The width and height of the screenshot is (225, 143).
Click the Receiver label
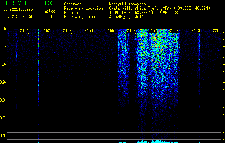73,13
